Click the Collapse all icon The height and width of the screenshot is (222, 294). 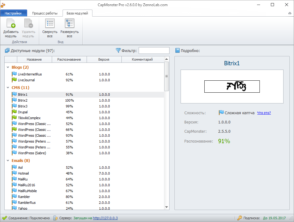pos(50,23)
